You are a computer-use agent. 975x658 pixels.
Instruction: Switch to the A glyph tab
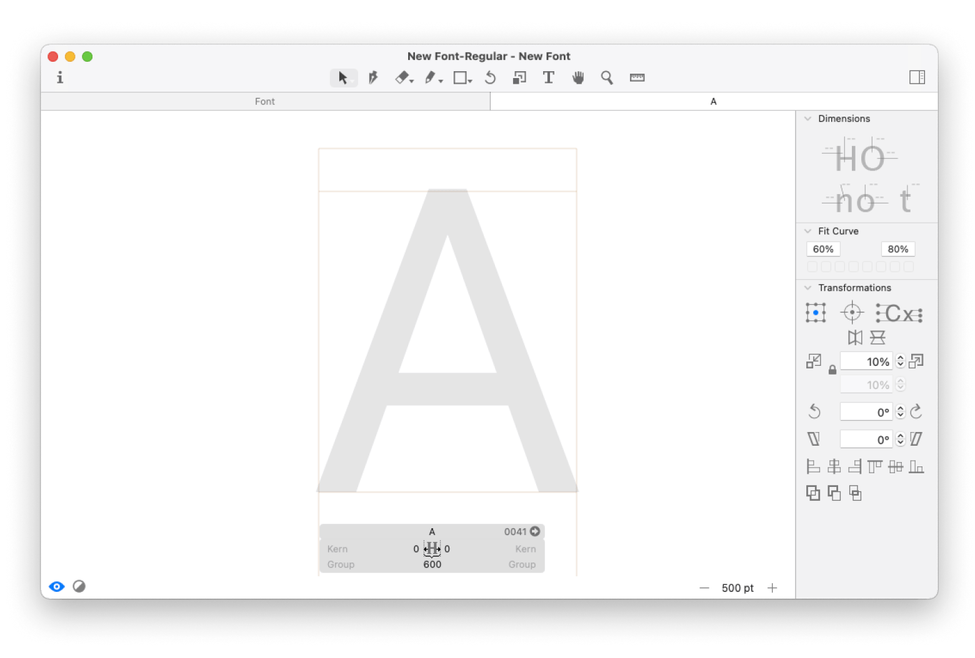[x=713, y=101]
